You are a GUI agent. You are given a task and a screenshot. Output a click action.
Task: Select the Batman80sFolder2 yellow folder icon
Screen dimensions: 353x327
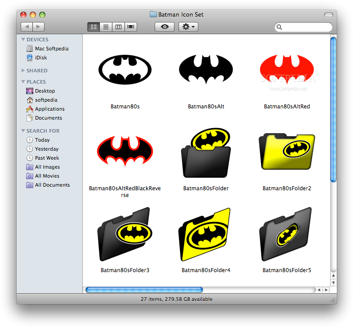click(287, 151)
